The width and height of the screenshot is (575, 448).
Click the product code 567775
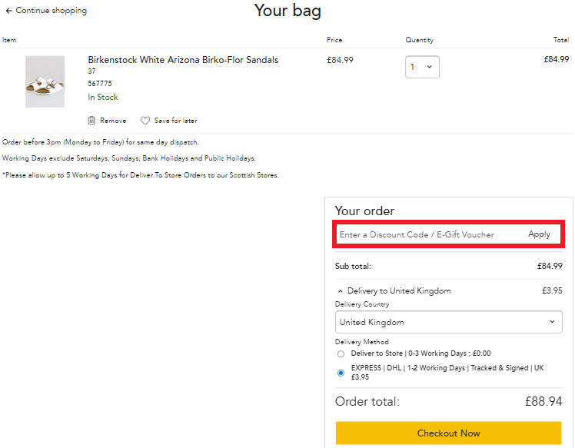(x=100, y=84)
